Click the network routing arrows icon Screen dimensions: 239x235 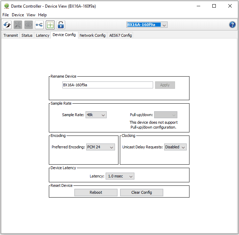tap(39, 25)
